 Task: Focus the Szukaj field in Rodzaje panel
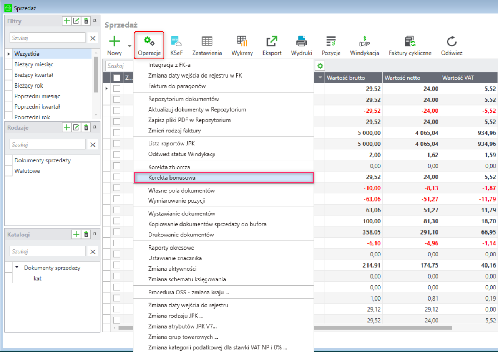click(x=48, y=145)
